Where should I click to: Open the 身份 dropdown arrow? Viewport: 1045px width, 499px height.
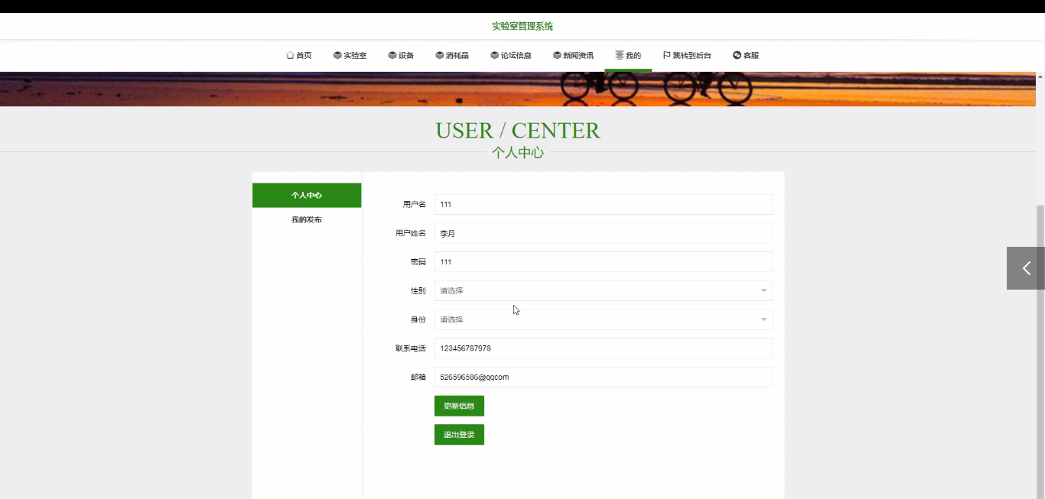(763, 319)
